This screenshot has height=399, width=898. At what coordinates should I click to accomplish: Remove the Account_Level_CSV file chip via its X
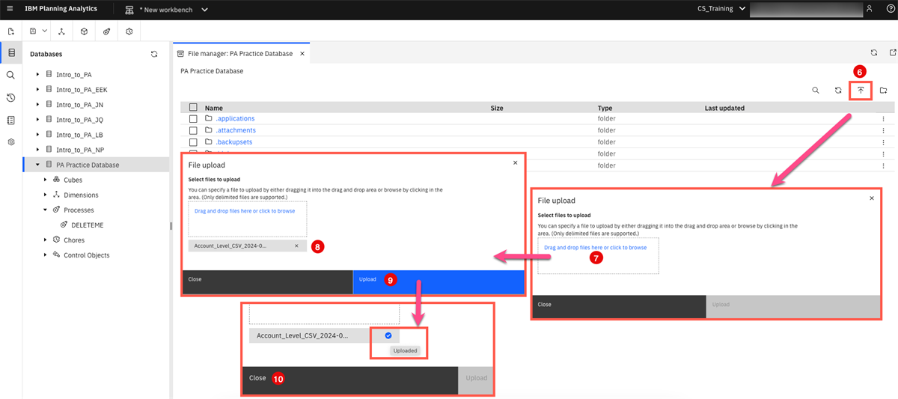tap(296, 246)
